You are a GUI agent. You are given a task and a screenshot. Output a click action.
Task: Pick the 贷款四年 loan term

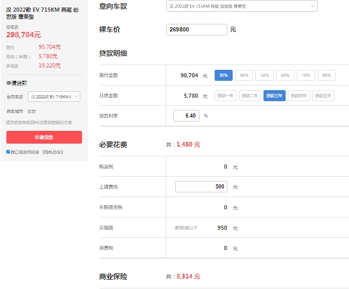299,95
